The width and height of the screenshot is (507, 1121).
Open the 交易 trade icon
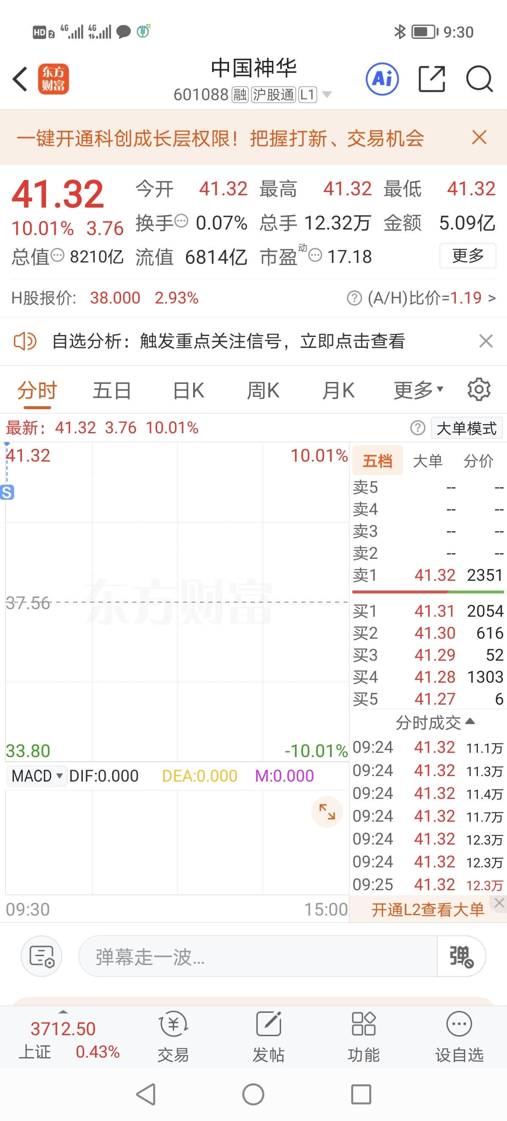(x=173, y=1036)
